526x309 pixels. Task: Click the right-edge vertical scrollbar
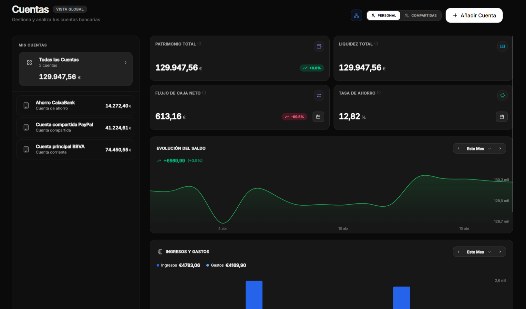pyautogui.click(x=512, y=124)
